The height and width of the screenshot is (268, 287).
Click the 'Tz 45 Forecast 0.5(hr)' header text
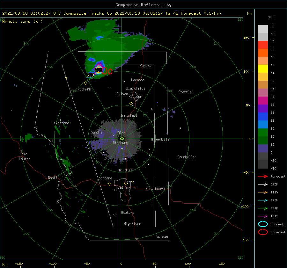pos(193,13)
